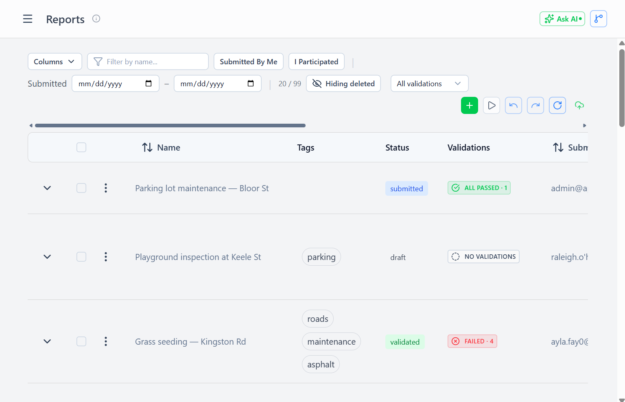Click the branch icon button top right

pos(598,19)
